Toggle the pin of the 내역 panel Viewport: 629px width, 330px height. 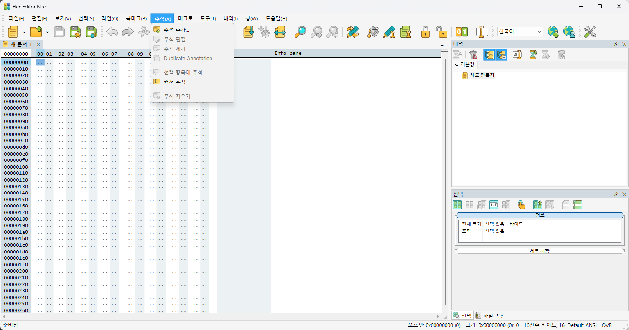coord(616,44)
